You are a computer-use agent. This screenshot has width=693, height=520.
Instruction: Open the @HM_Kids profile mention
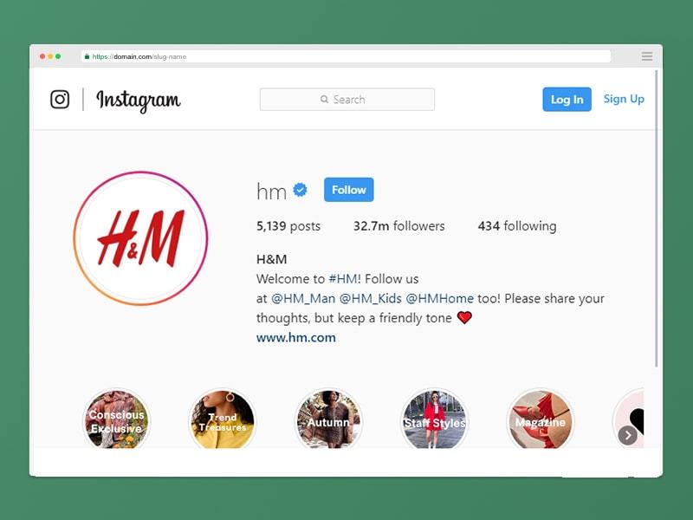click(x=371, y=298)
